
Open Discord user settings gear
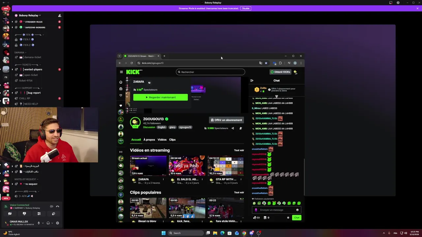pyautogui.click(x=57, y=223)
